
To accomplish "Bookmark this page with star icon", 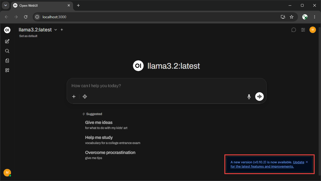I will pyautogui.click(x=292, y=17).
